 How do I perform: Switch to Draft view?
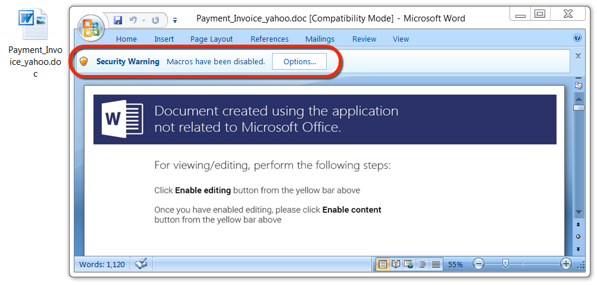(x=436, y=264)
